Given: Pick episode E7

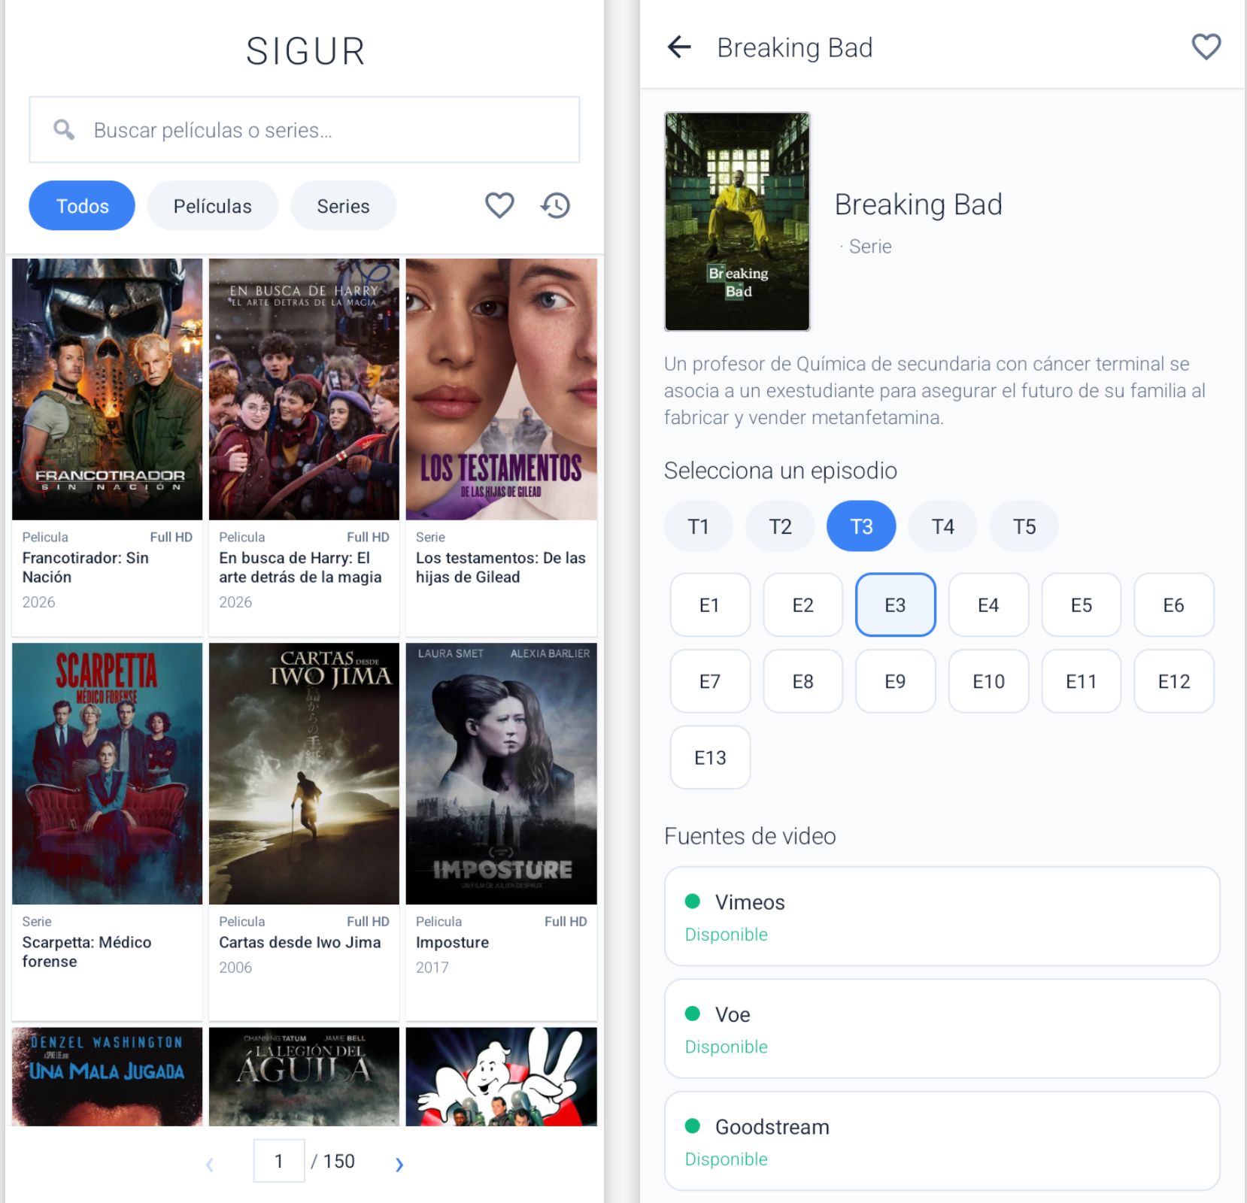Looking at the screenshot, I should 709,681.
